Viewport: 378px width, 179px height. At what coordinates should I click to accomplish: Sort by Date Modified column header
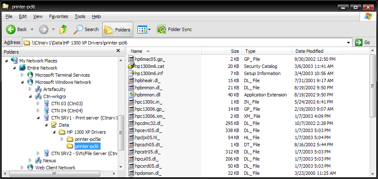click(x=317, y=51)
